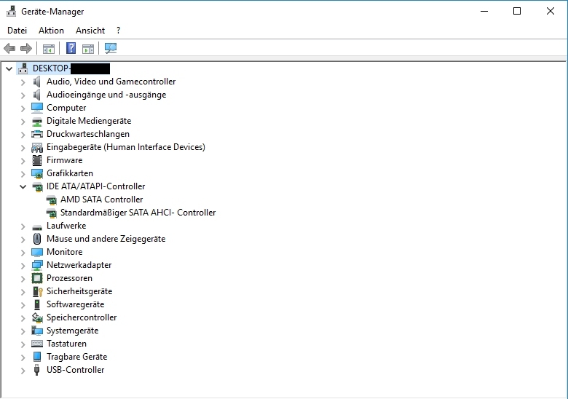Screen dimensions: 568x399
Task: Click the Audioeingänge und -ausgänge speaker icon
Action: point(37,95)
